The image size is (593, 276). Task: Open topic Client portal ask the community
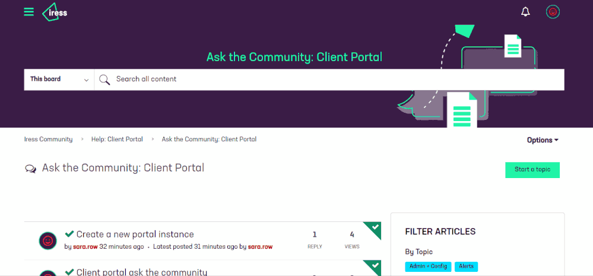[142, 272]
